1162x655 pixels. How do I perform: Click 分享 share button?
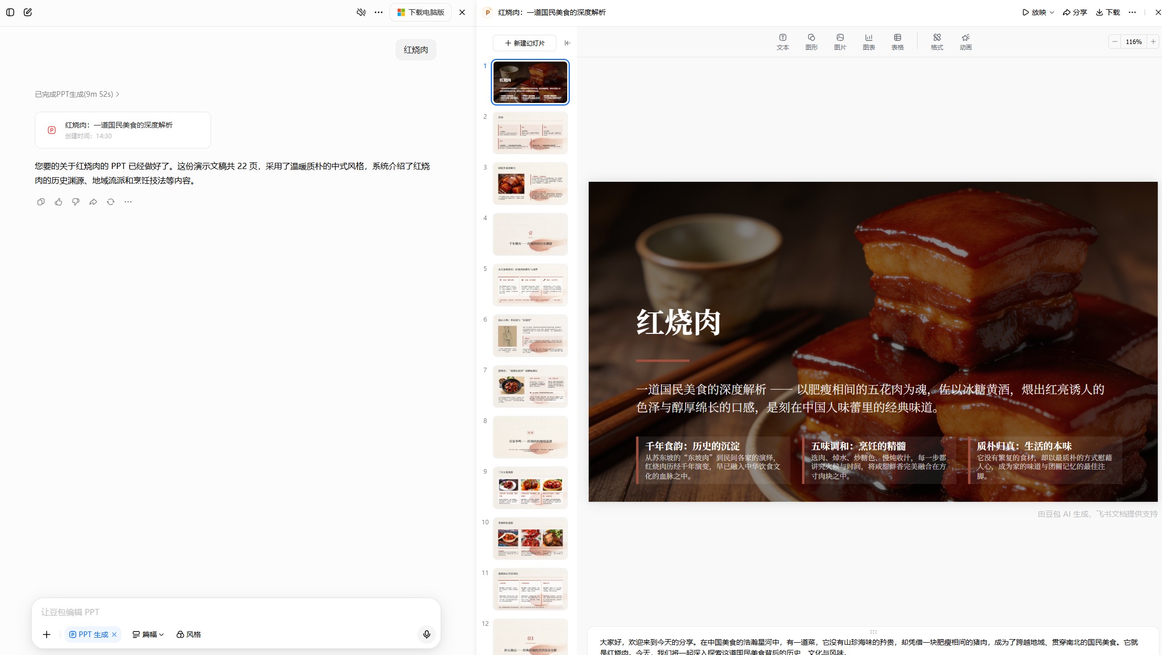point(1075,12)
